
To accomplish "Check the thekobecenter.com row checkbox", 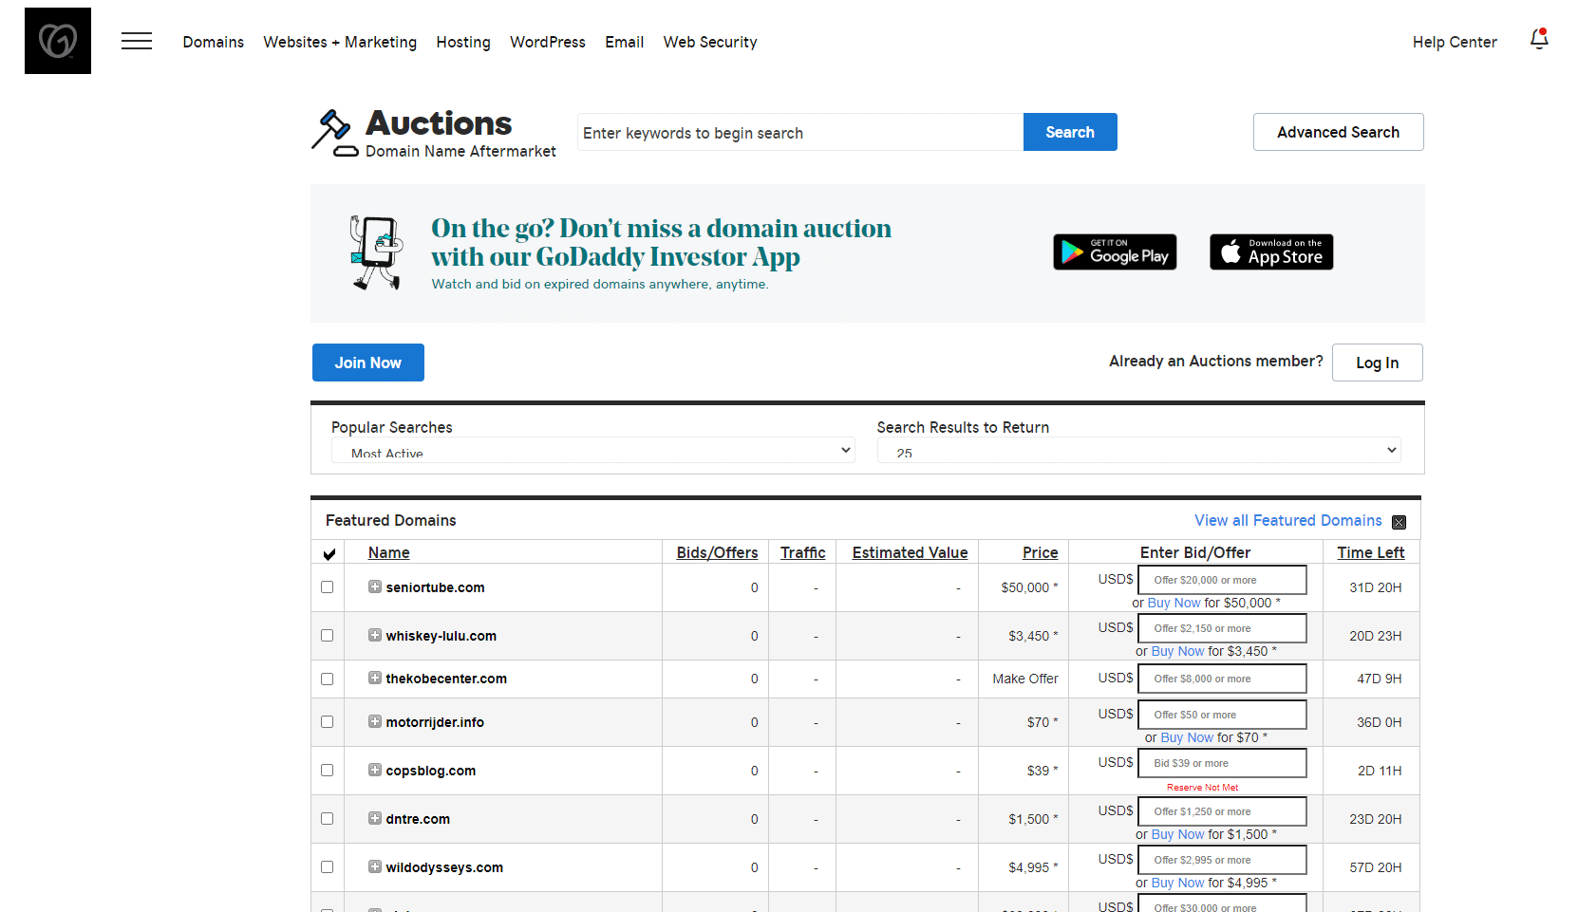I will click(x=328, y=679).
